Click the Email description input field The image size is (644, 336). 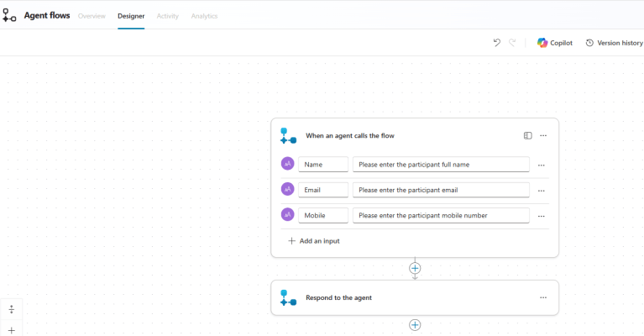click(x=441, y=190)
